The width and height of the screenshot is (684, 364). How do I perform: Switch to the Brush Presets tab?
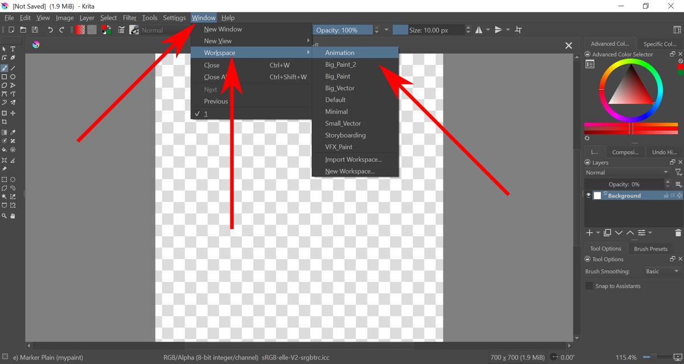650,248
